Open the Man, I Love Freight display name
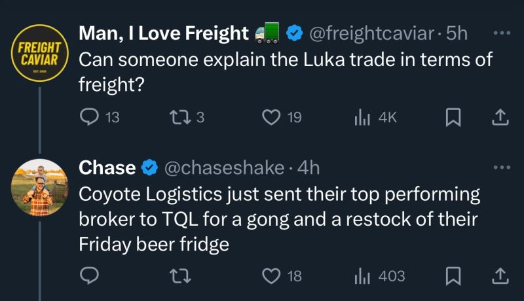Image resolution: width=524 pixels, height=301 pixels. coord(164,33)
